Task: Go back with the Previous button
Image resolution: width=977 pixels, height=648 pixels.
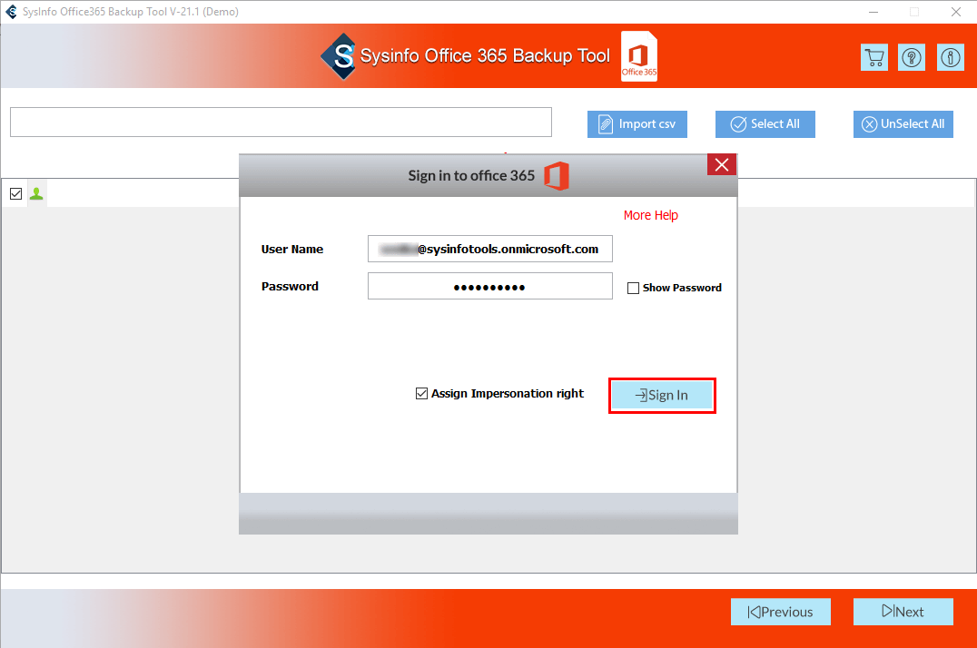Action: tap(781, 612)
